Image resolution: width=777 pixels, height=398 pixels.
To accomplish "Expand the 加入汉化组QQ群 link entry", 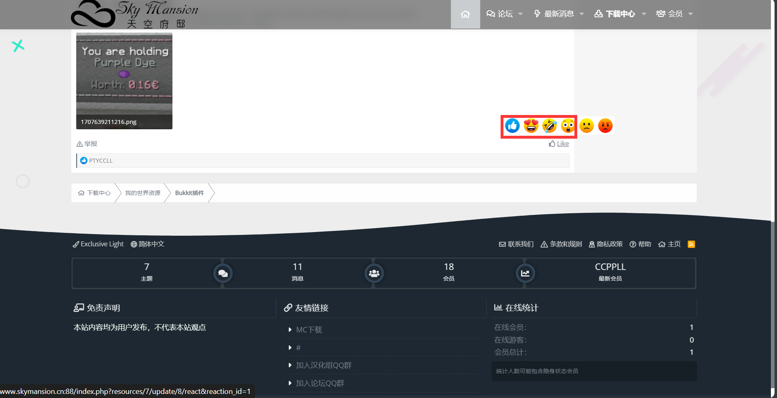I will 323,365.
